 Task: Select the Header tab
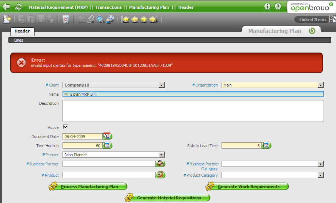(x=22, y=31)
